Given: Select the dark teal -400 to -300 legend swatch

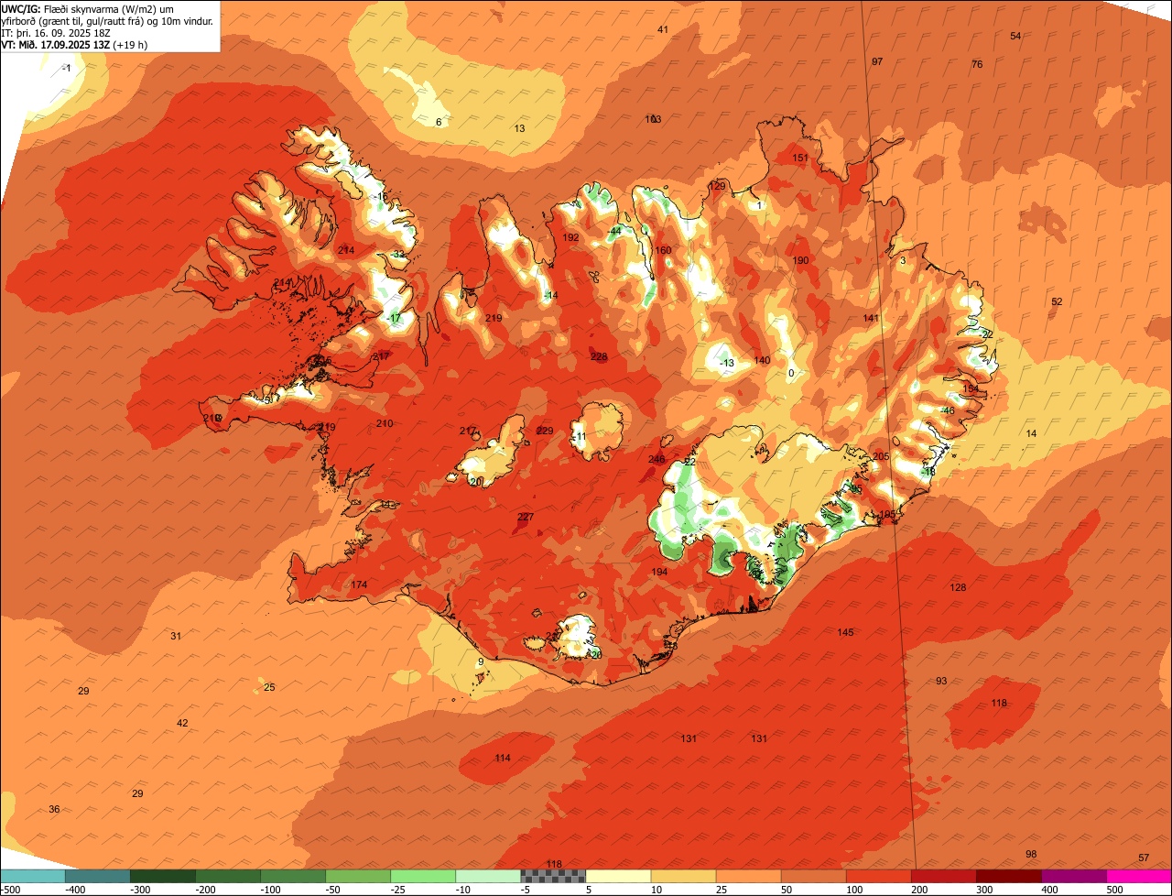Looking at the screenshot, I should point(97,876).
